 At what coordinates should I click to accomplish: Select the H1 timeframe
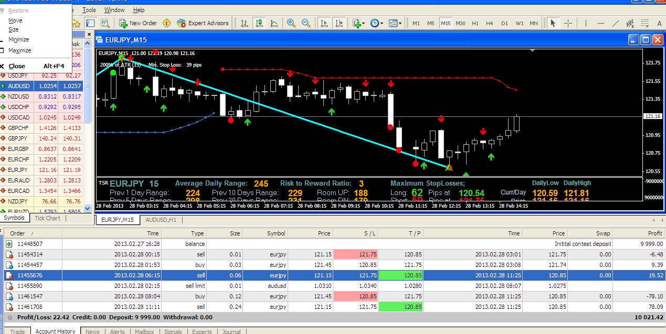pos(475,24)
